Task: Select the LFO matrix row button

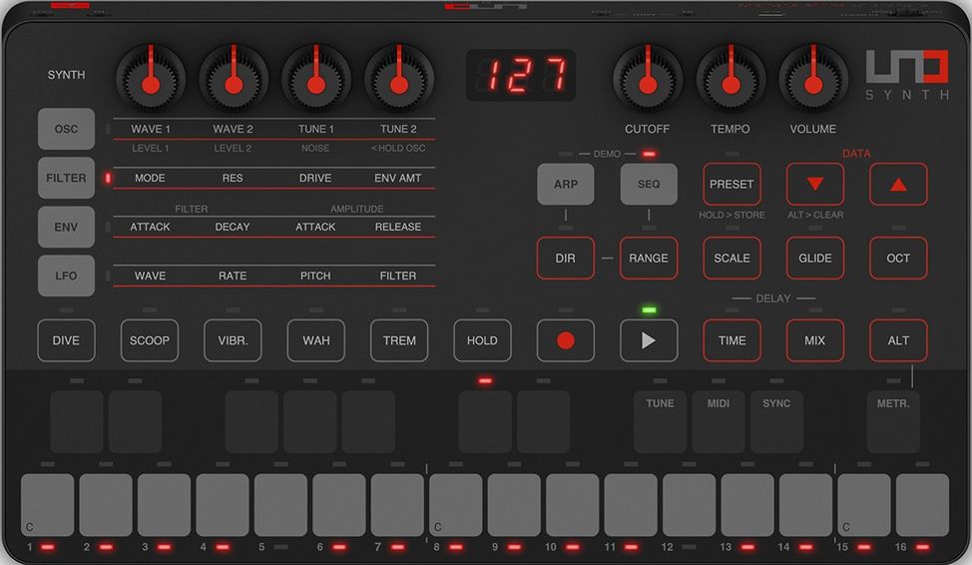Action: pos(66,276)
